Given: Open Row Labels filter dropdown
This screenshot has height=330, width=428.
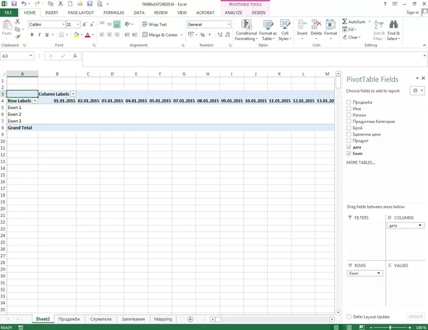Looking at the screenshot, I should point(35,101).
